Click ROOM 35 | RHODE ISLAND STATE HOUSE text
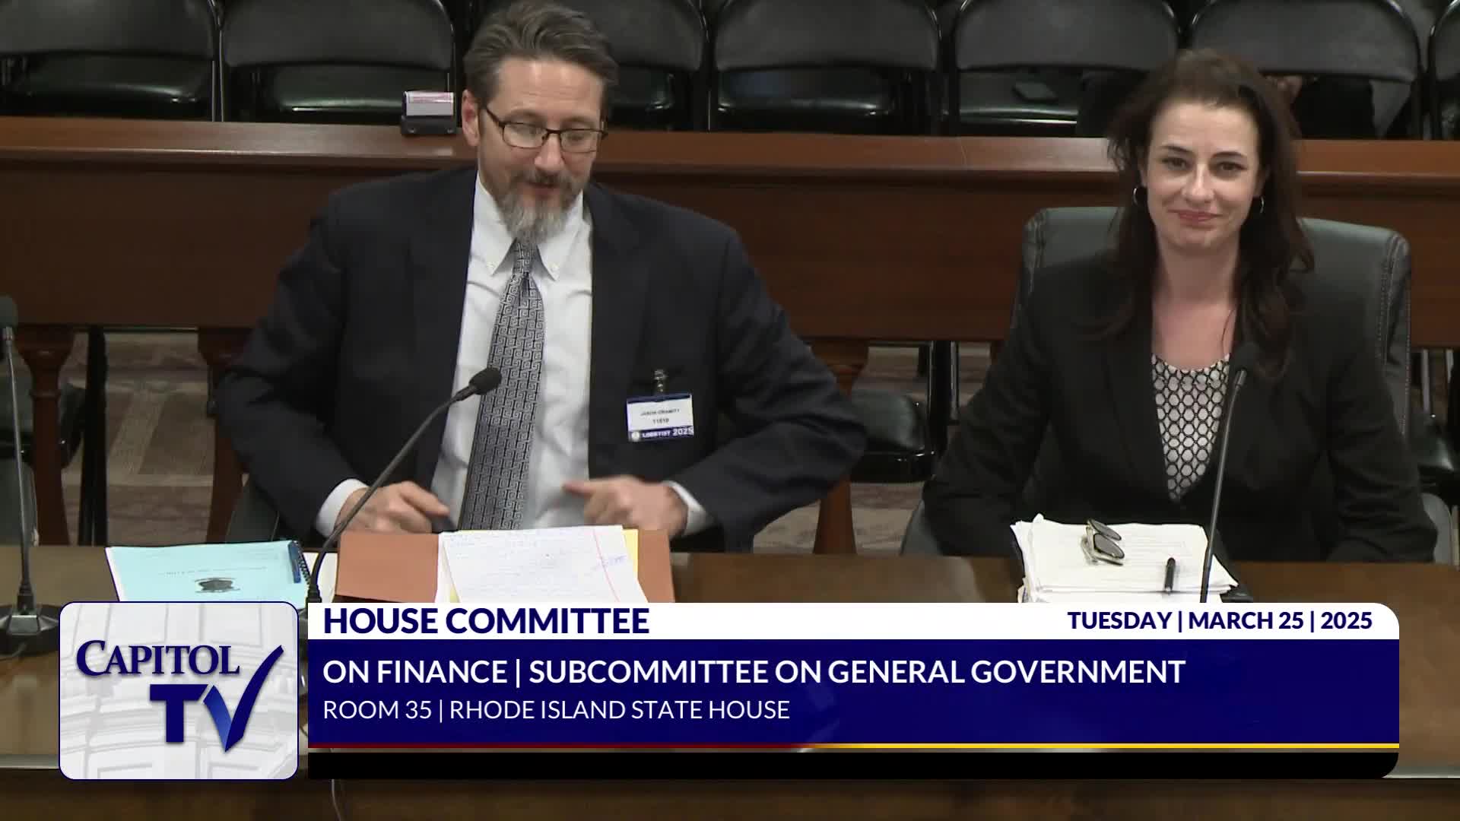The image size is (1460, 821). click(x=556, y=710)
